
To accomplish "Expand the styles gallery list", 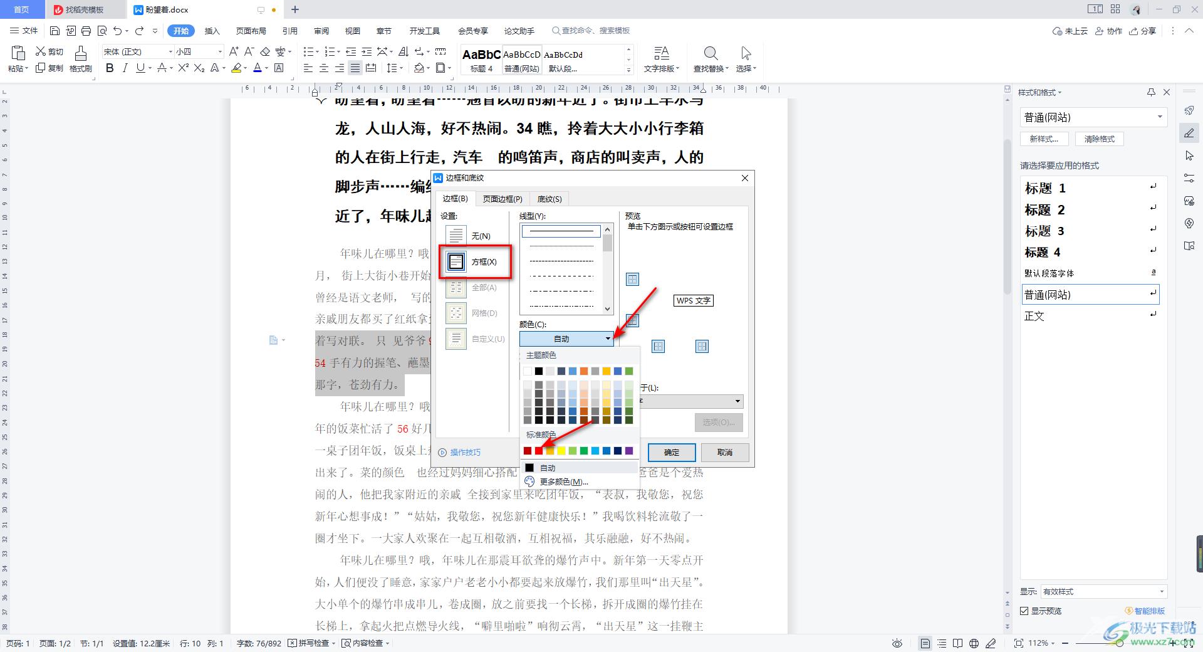I will coord(628,70).
